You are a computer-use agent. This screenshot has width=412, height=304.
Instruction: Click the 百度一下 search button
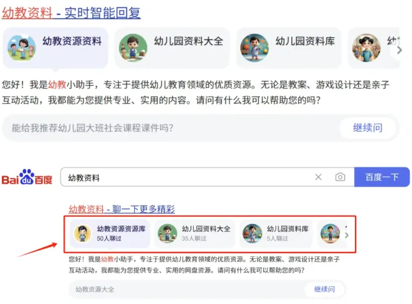click(x=382, y=177)
